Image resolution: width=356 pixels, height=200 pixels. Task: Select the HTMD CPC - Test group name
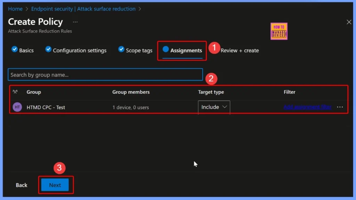tap(46, 107)
